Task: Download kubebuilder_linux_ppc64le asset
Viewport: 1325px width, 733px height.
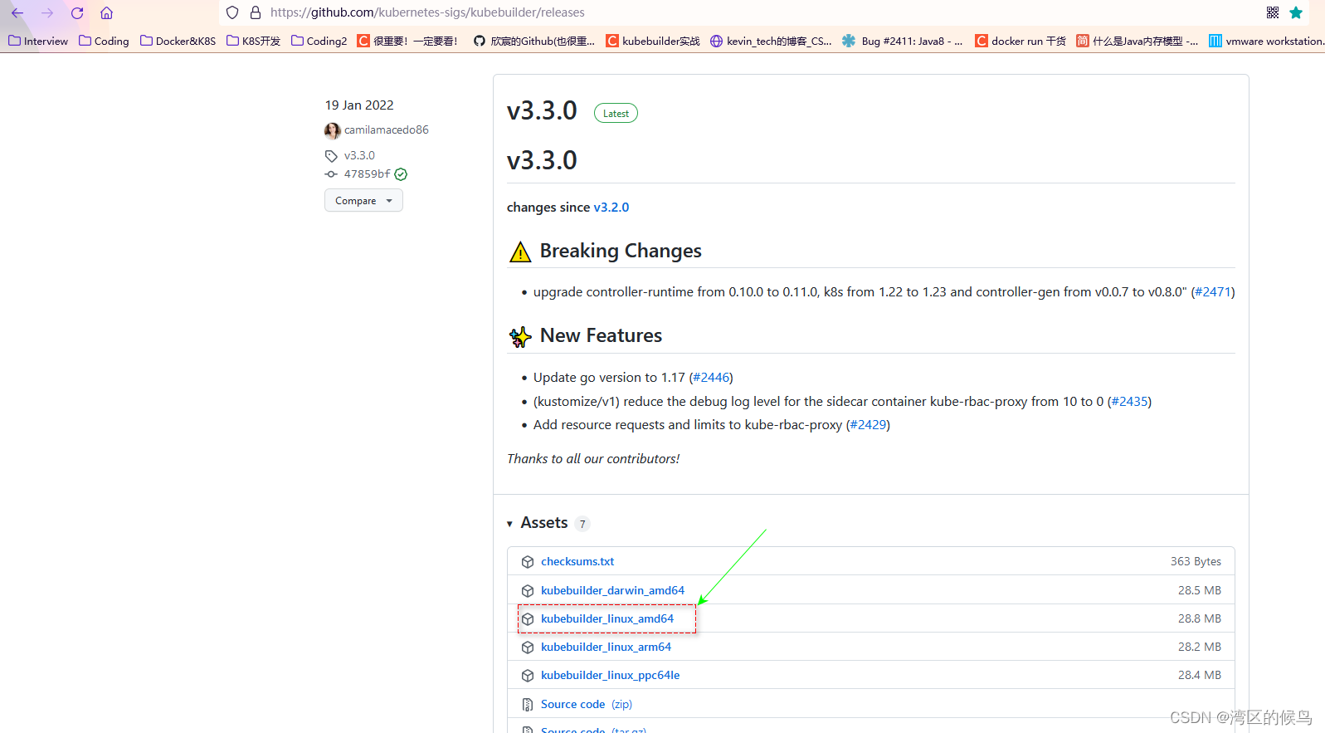Action: pos(610,675)
